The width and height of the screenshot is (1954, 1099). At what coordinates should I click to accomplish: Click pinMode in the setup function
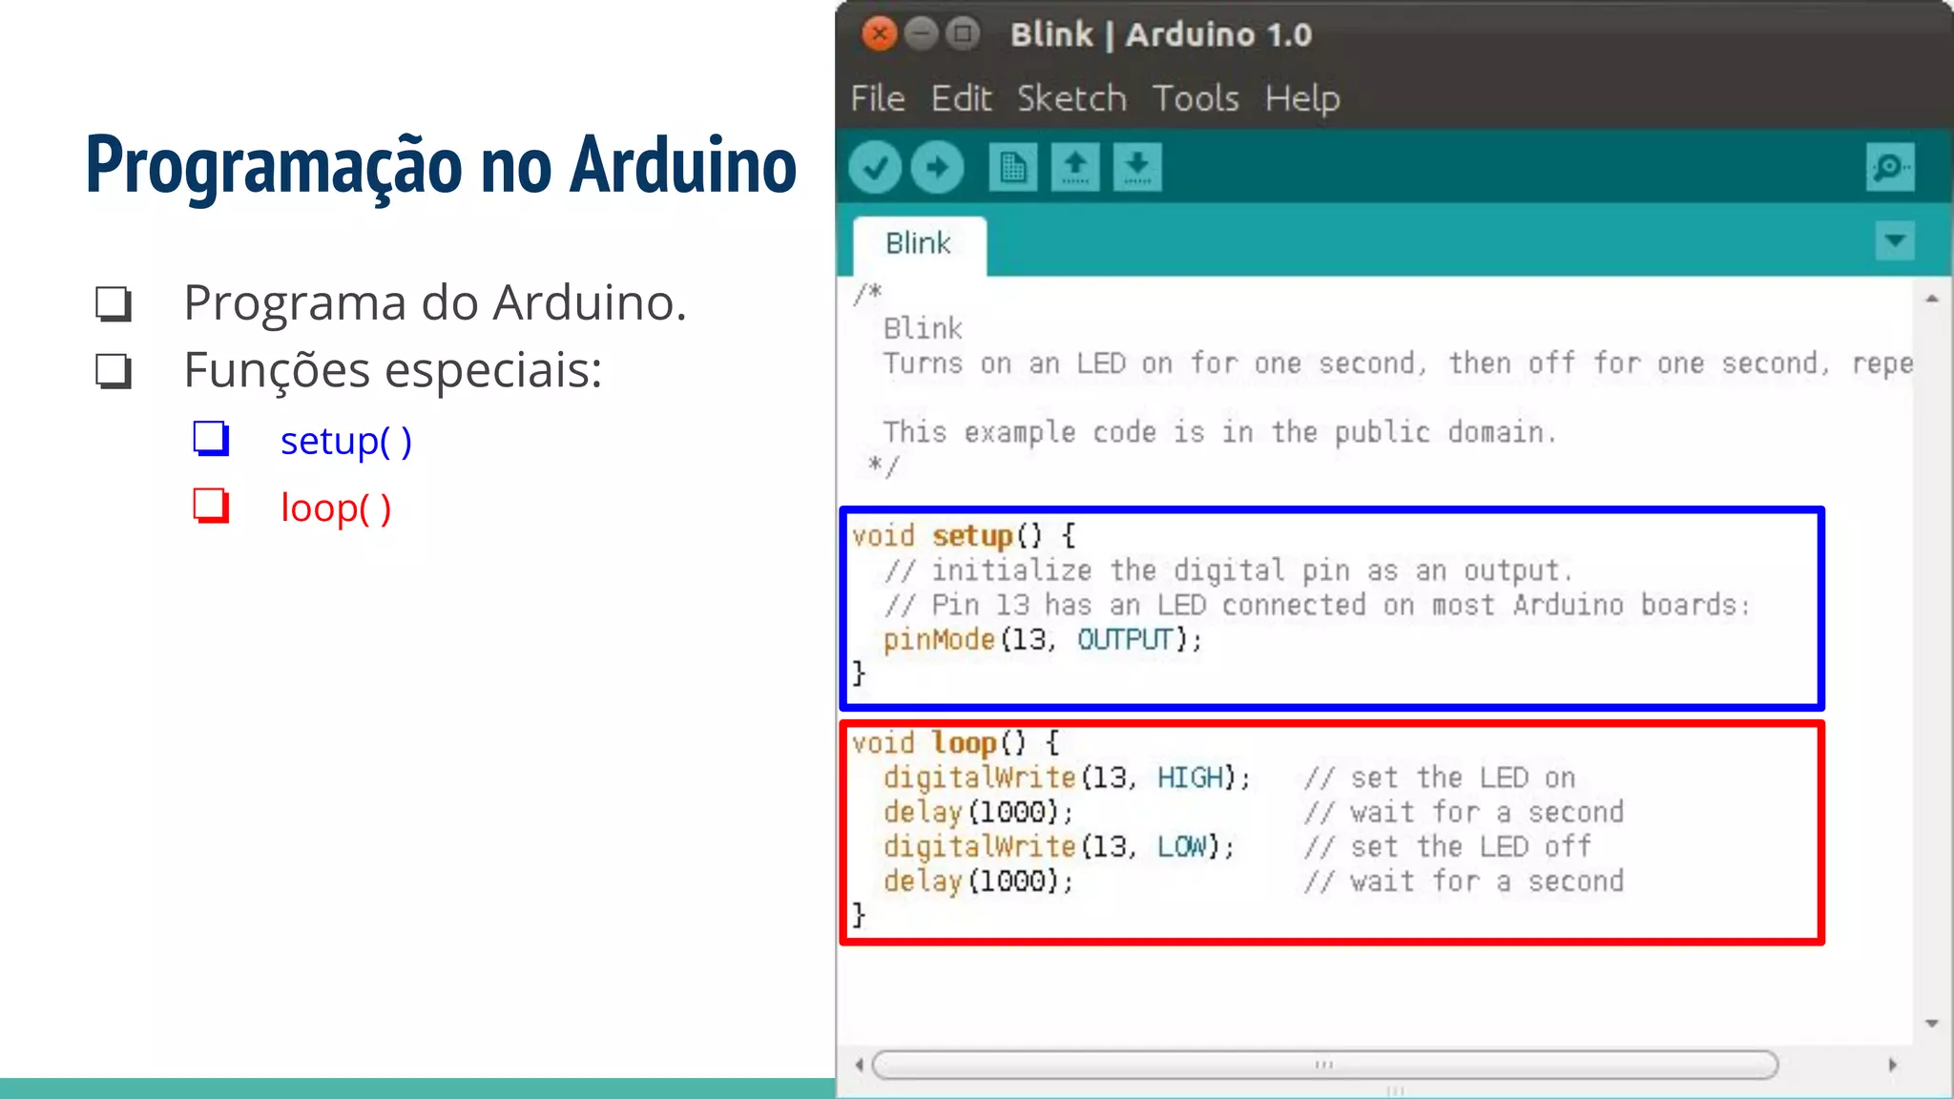(939, 639)
